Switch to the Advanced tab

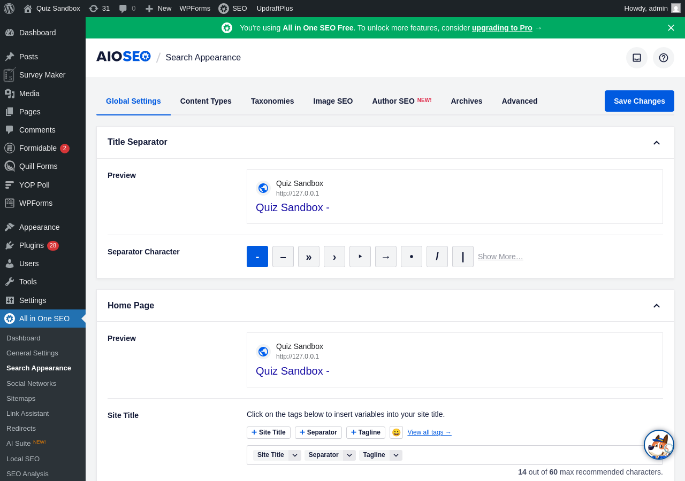click(520, 101)
